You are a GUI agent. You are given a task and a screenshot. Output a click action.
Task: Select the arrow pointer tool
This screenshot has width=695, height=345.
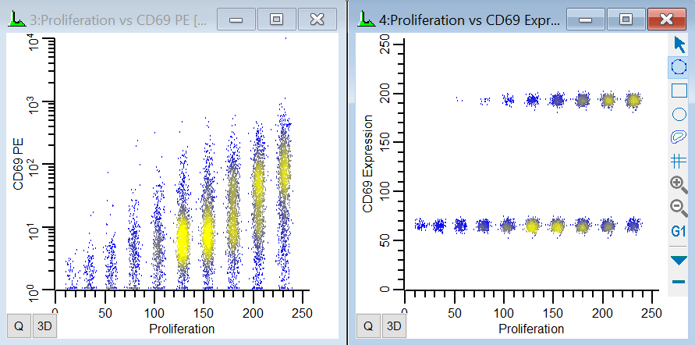[x=679, y=44]
